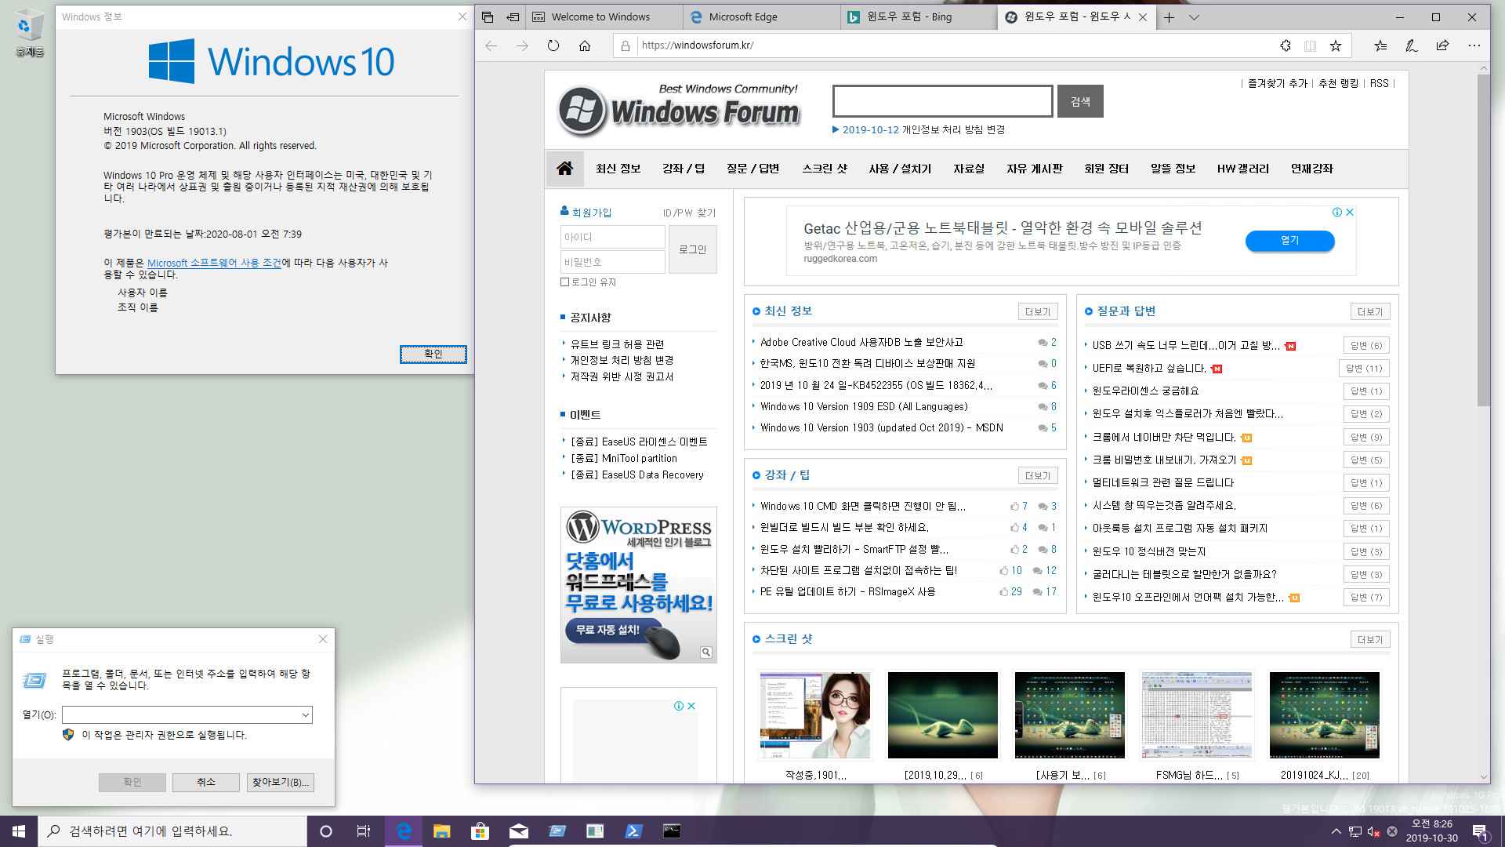Click the extension puzzle icon in address bar
This screenshot has height=847, width=1505.
(1286, 45)
